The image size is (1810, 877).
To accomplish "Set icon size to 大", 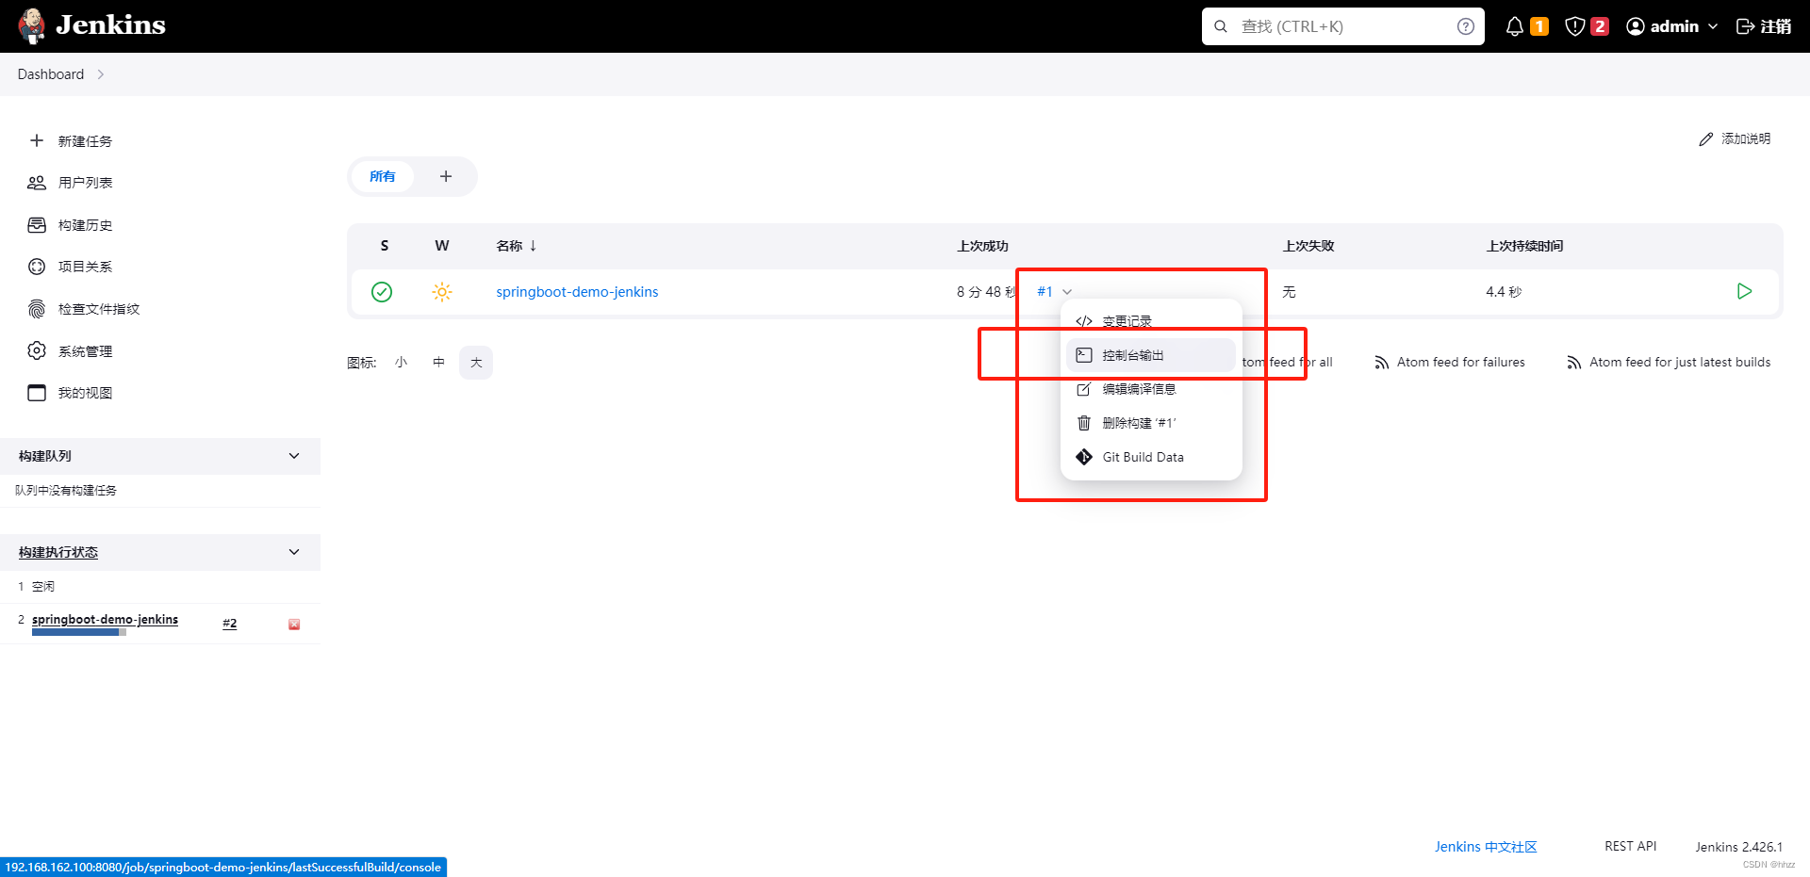I will click(x=476, y=363).
